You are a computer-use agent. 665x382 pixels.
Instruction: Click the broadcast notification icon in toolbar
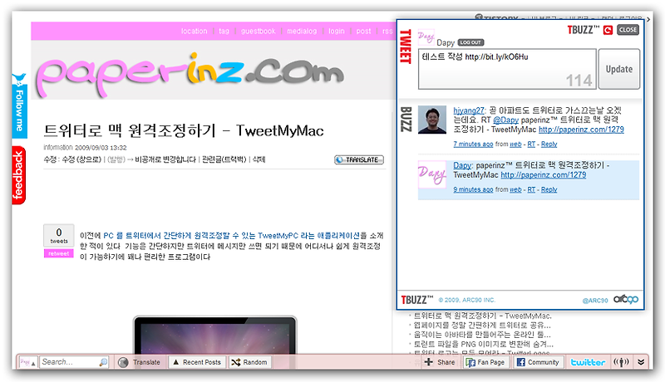pos(621,362)
